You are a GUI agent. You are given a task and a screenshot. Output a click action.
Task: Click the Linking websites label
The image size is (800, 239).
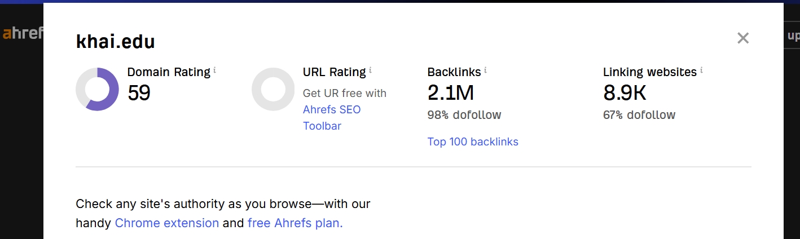click(x=650, y=72)
